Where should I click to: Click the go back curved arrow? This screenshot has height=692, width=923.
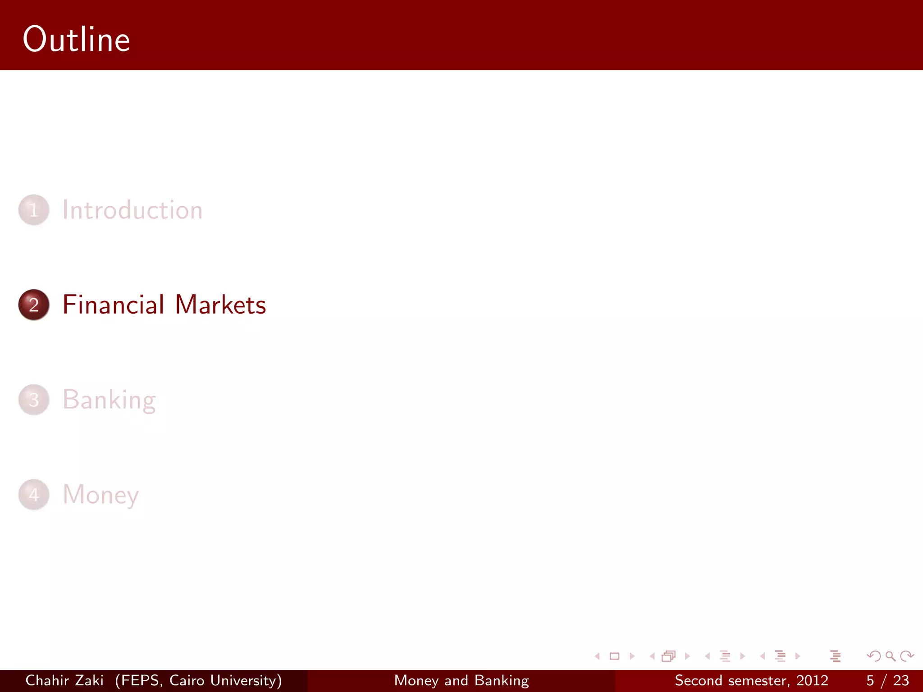click(x=873, y=656)
